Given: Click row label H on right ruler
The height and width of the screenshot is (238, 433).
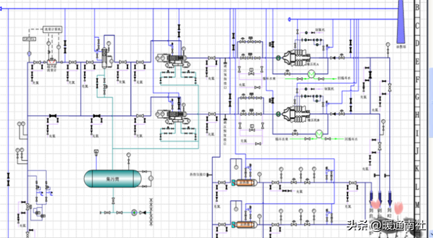Looking at the screenshot, I should point(417,115).
